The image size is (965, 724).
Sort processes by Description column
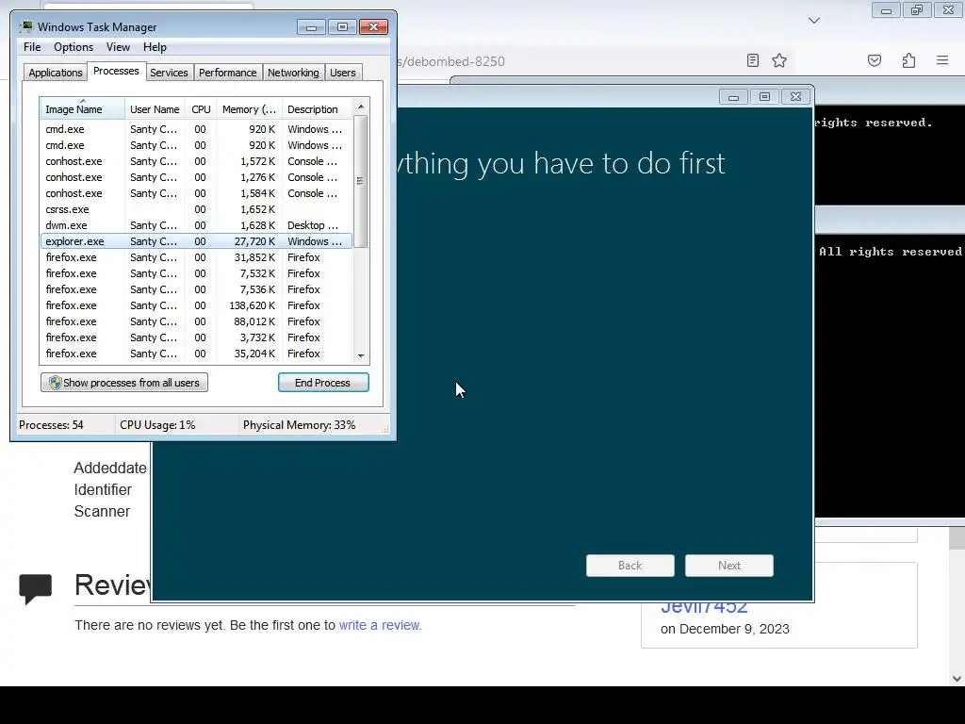click(x=317, y=109)
